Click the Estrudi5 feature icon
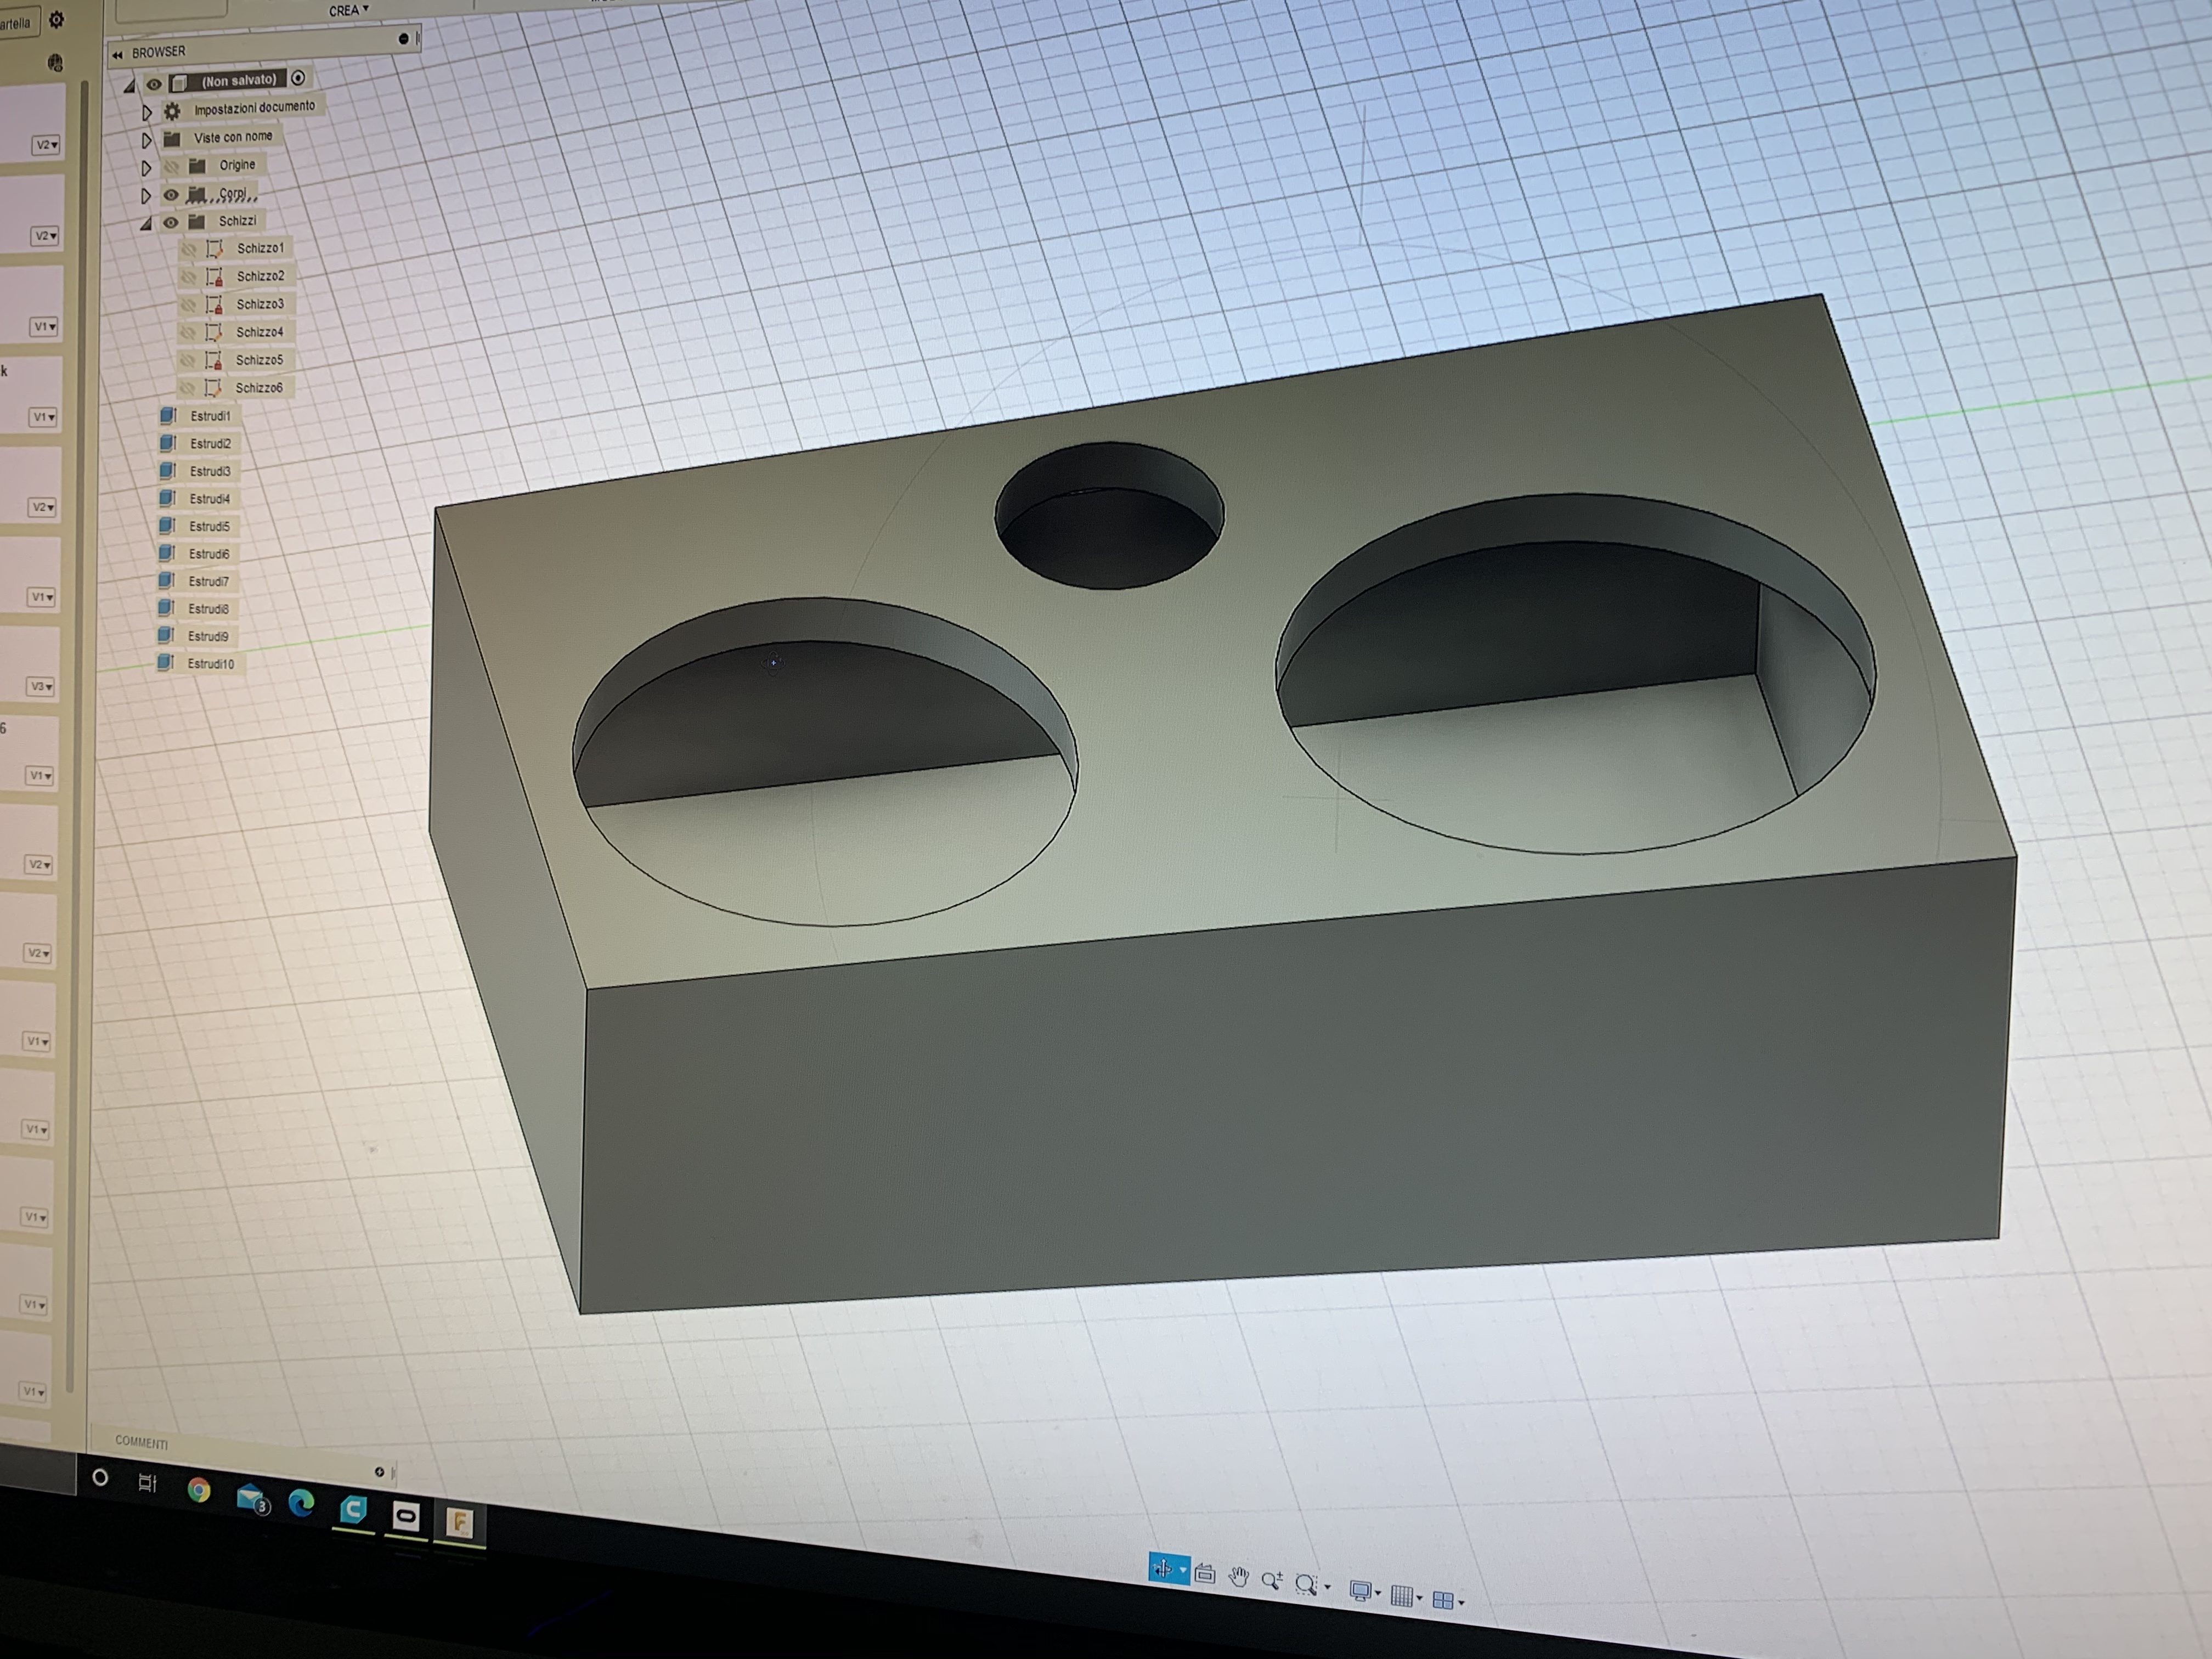 (167, 525)
